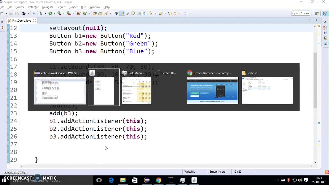Open the Javadoc @ view icon
The image size is (329, 185).
pos(325,33)
